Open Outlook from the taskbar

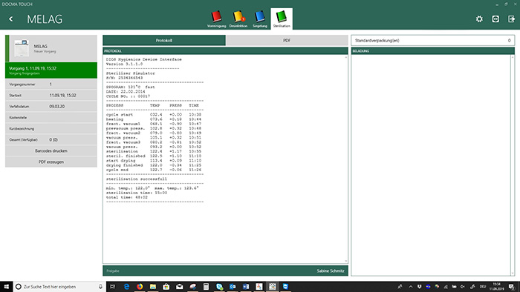233,287
